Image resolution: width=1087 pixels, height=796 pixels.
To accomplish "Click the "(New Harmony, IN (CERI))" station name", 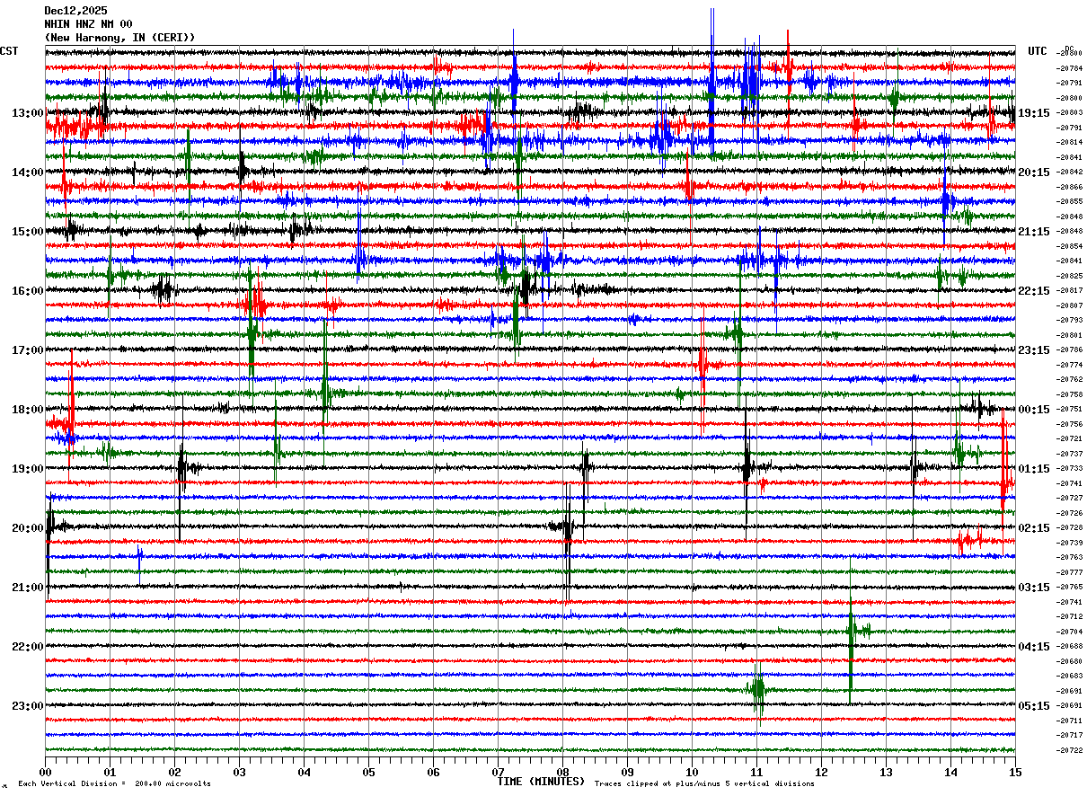I will (119, 38).
